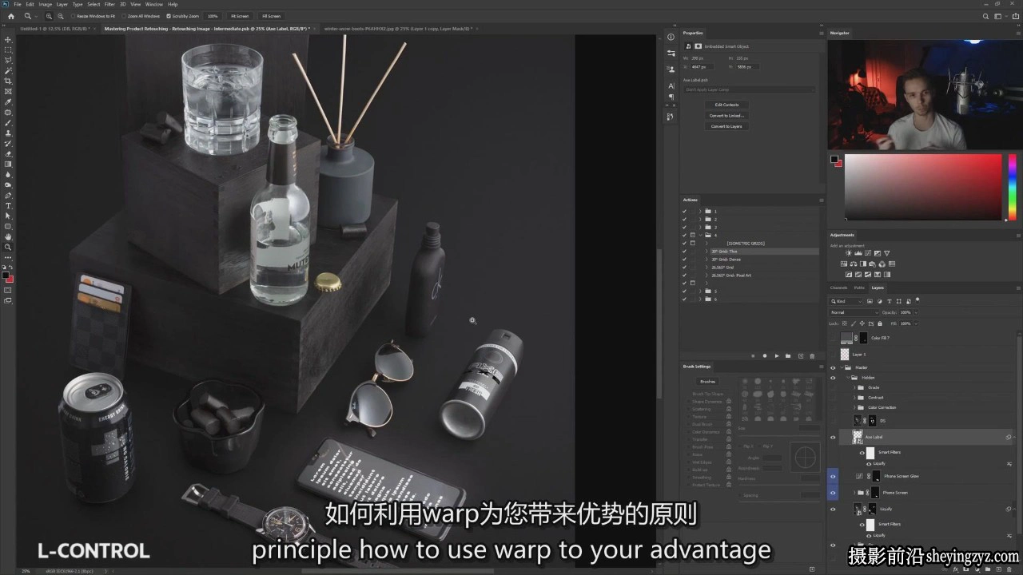This screenshot has height=575, width=1023.
Task: Collapse action set 4
Action: [x=700, y=235]
